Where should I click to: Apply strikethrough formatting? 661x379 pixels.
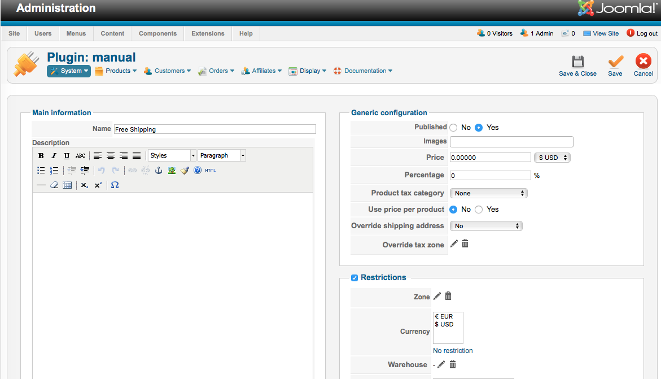point(80,156)
